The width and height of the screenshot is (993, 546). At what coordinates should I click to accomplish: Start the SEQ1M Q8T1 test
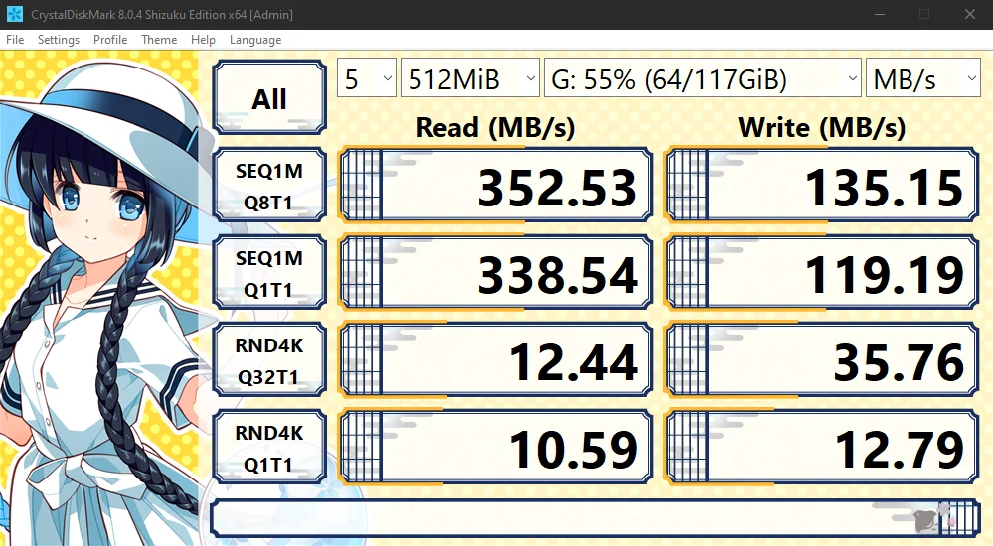click(x=269, y=186)
